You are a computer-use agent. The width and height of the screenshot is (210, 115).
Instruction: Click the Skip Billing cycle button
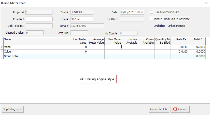coord(13,109)
